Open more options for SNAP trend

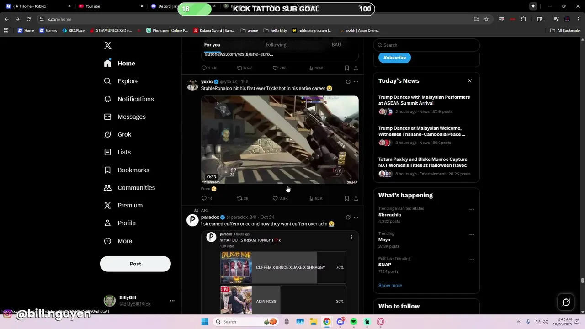point(472,260)
